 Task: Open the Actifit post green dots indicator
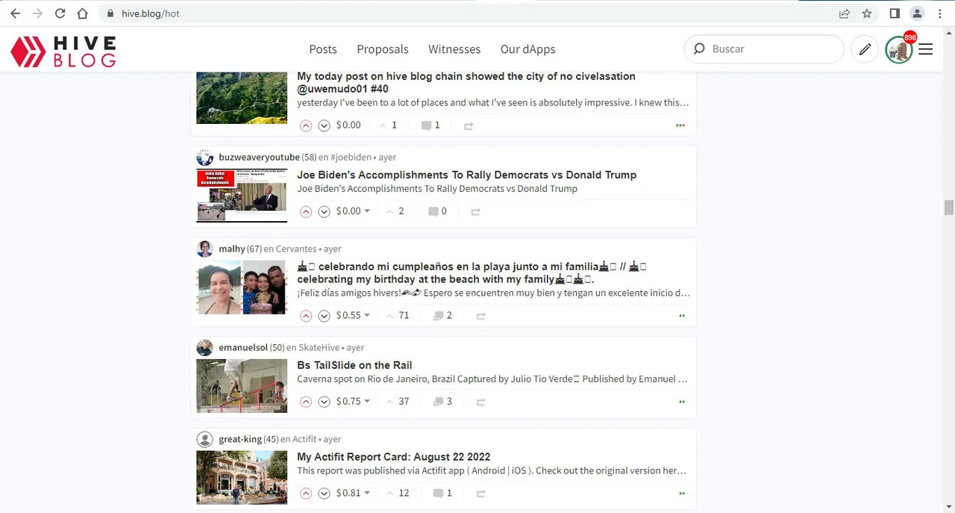tap(682, 494)
